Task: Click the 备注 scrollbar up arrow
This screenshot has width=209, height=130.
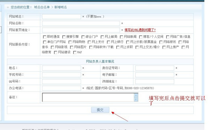Action: [x=136, y=95]
